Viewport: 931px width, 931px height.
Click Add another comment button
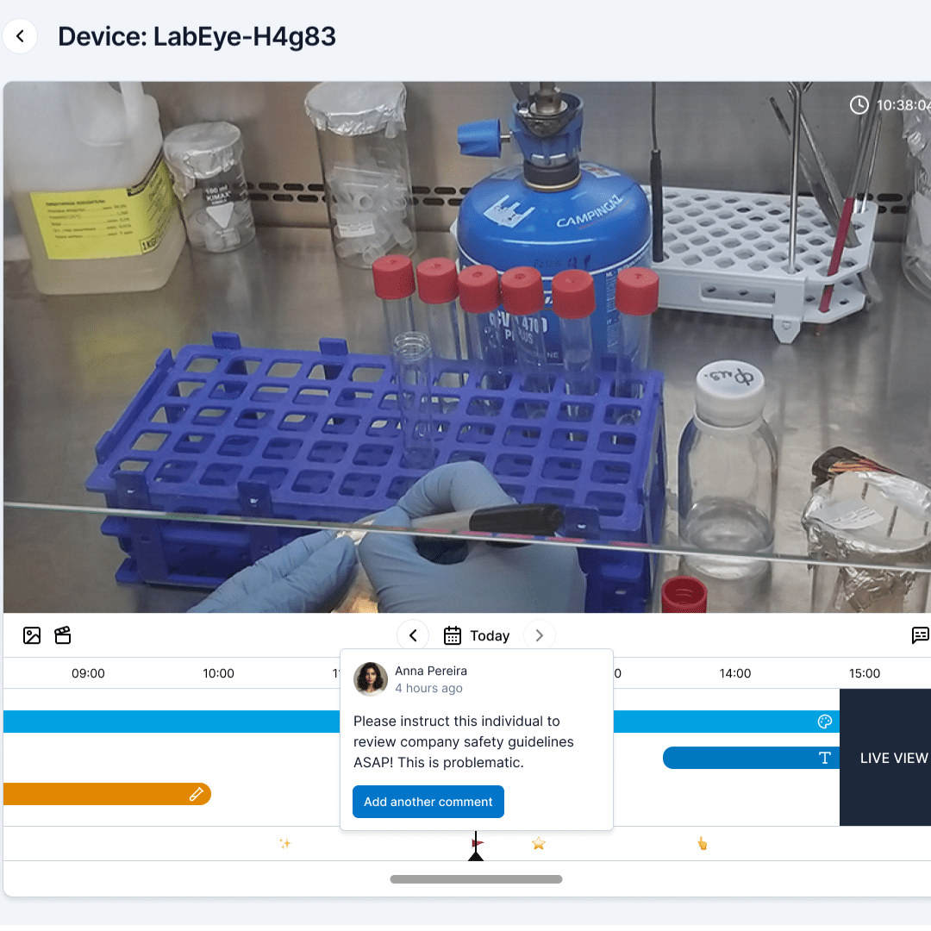(428, 802)
